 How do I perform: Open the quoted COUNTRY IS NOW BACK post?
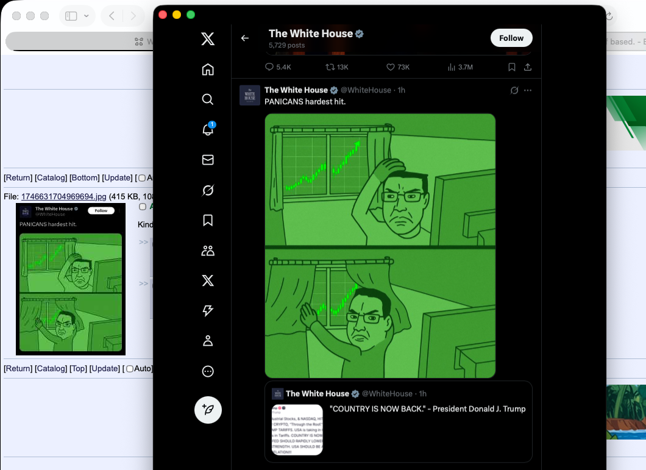pyautogui.click(x=399, y=421)
